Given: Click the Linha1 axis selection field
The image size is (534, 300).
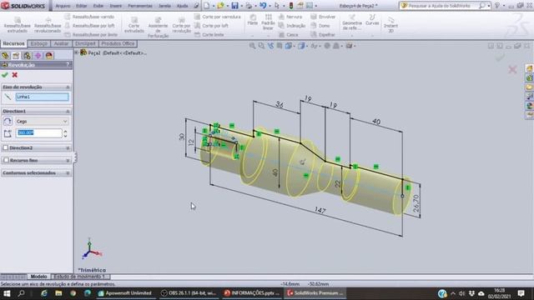Looking at the screenshot, I should pyautogui.click(x=42, y=97).
